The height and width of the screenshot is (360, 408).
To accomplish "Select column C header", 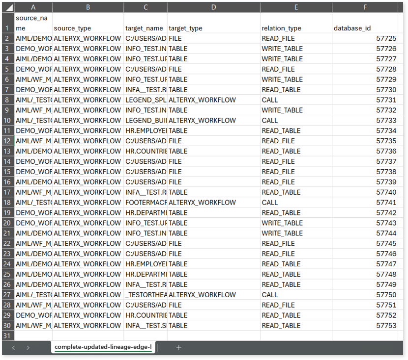I will click(x=146, y=7).
